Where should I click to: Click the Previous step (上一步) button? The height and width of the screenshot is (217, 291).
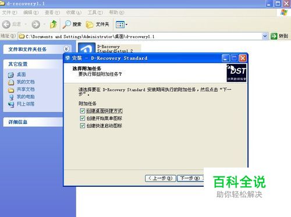(x=161, y=178)
